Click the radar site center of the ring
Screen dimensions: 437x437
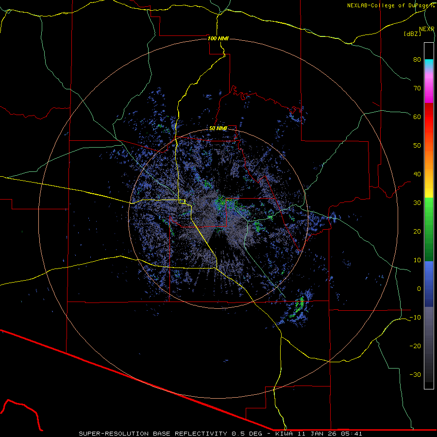pyautogui.click(x=218, y=219)
